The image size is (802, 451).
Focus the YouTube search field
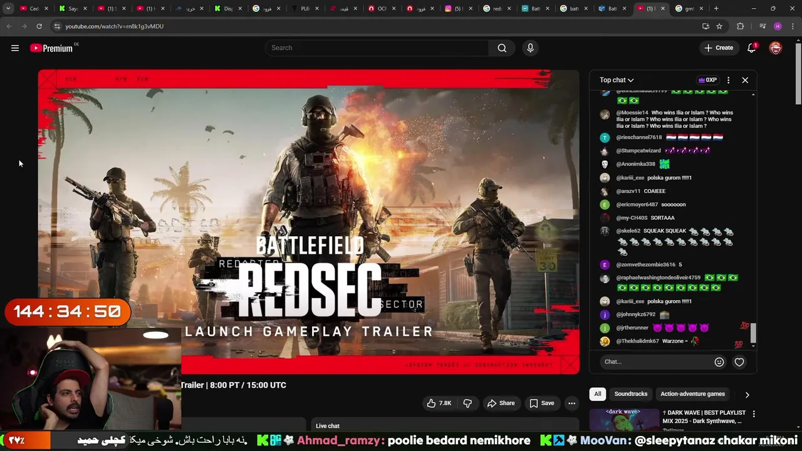pos(378,48)
